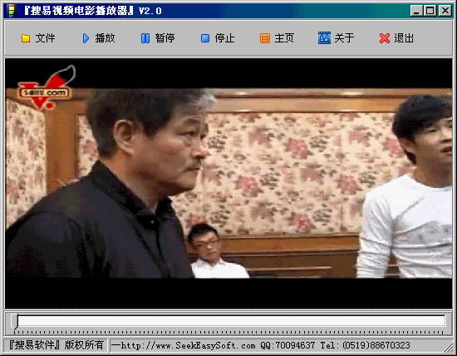Quit the player via the 退出 label
The height and width of the screenshot is (356, 457).
tap(404, 38)
